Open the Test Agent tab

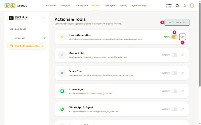point(110,5)
